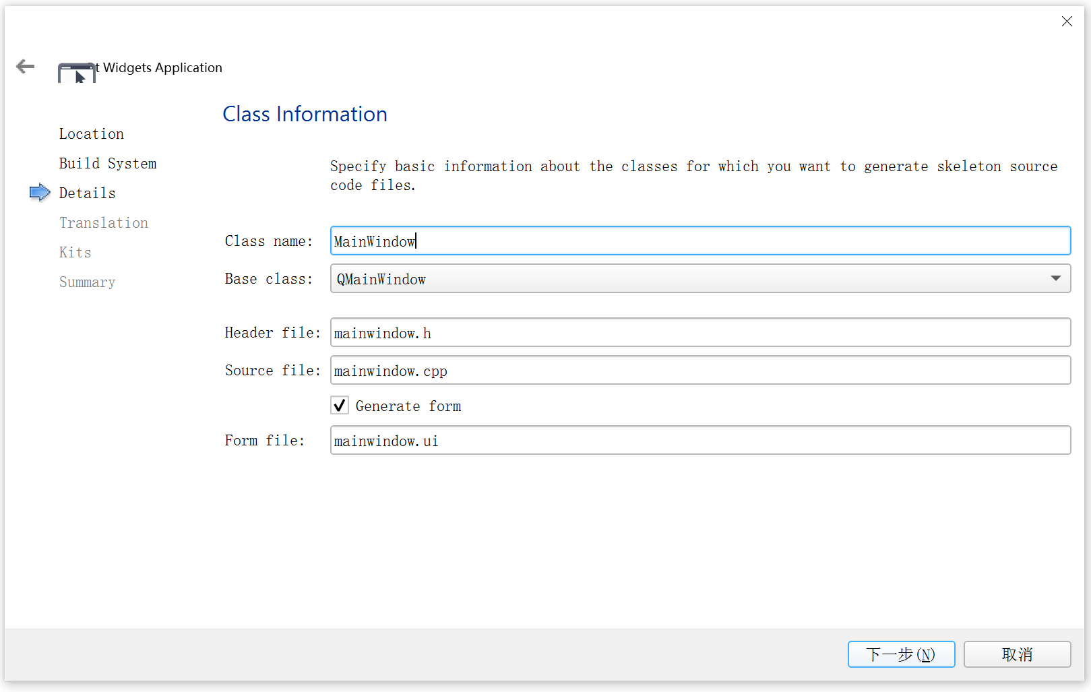1091x692 pixels.
Task: Focus the Class name input field
Action: coord(699,241)
